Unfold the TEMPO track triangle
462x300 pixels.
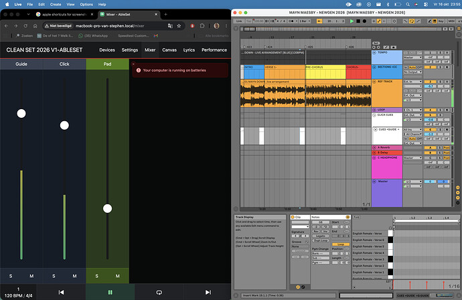click(x=374, y=52)
